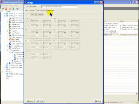Select the 67.78.183.244 server entry
Screen dimensions: 139x104
pos(16,65)
